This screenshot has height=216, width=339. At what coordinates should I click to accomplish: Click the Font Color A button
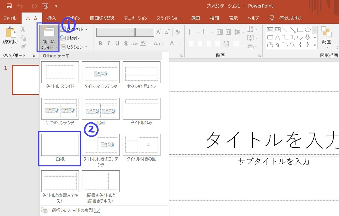171,44
